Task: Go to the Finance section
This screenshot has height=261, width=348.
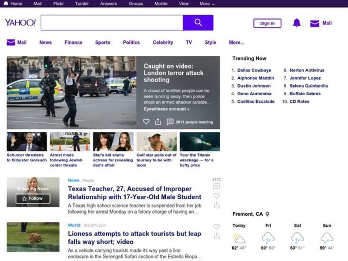Action: (73, 43)
